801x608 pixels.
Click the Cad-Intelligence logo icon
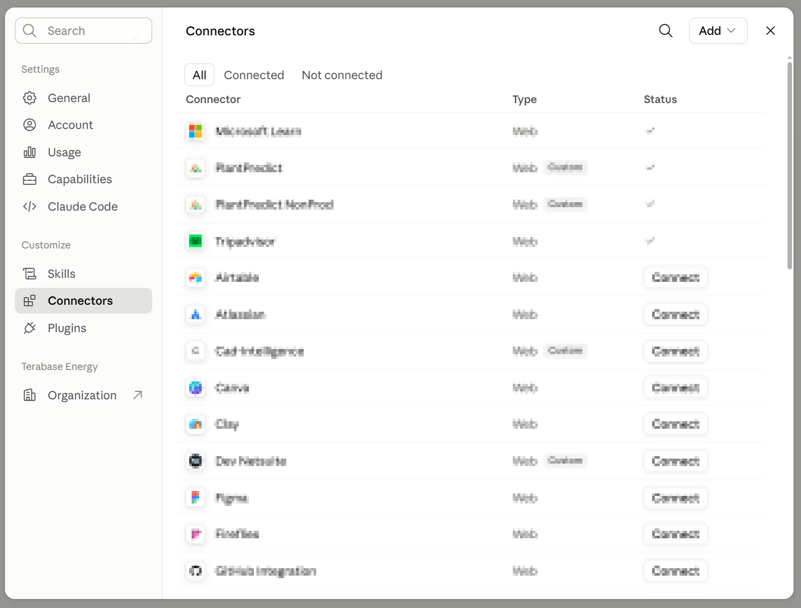196,351
